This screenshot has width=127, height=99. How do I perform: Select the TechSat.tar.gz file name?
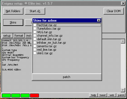pos(47,25)
